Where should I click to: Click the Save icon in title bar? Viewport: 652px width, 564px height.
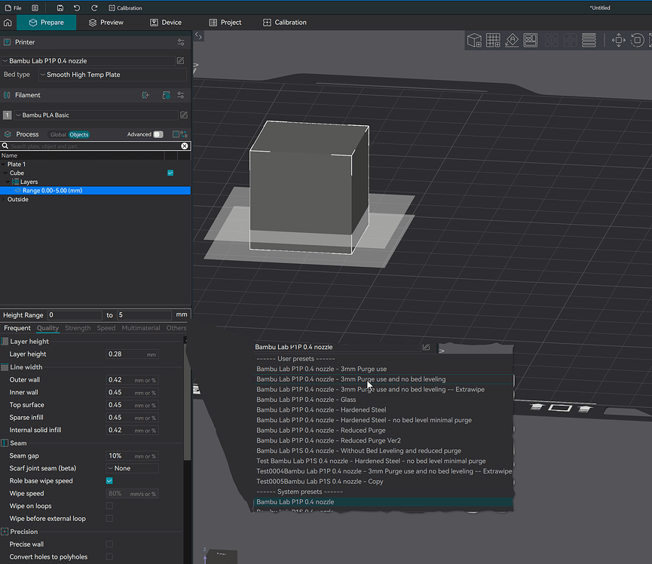[60, 8]
